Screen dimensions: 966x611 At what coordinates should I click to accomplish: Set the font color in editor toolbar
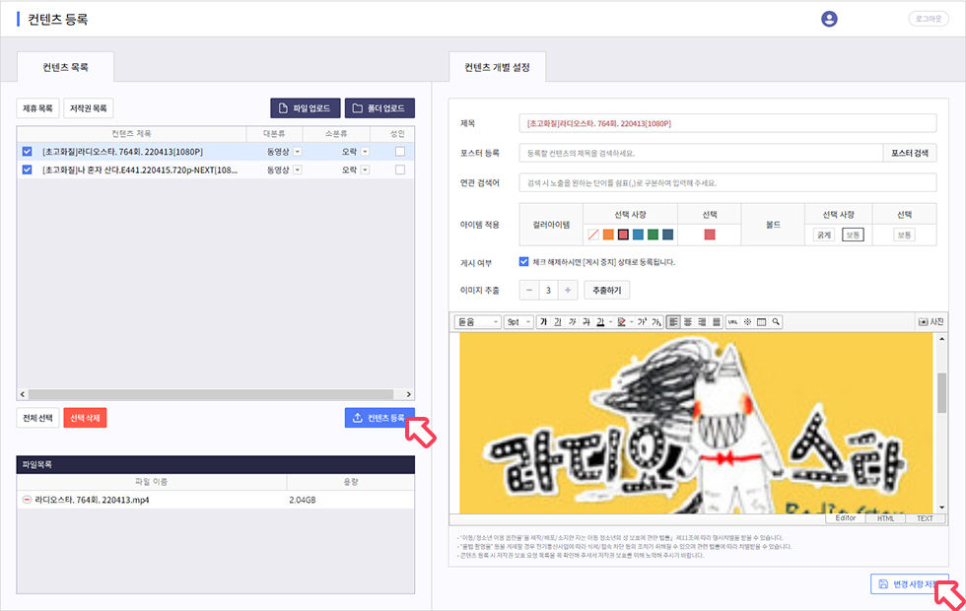(x=600, y=322)
